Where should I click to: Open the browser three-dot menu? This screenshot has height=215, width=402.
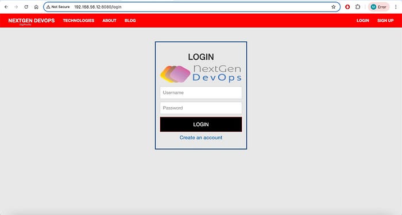point(396,7)
